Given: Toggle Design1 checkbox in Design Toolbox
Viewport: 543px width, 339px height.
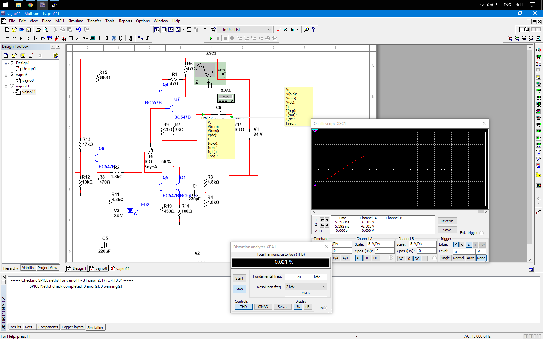Looking at the screenshot, I should point(12,63).
